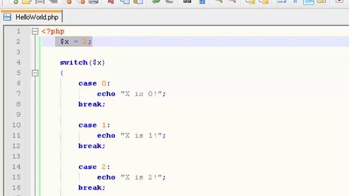
Task: Click on 'case 0:' text
Action: click(94, 83)
